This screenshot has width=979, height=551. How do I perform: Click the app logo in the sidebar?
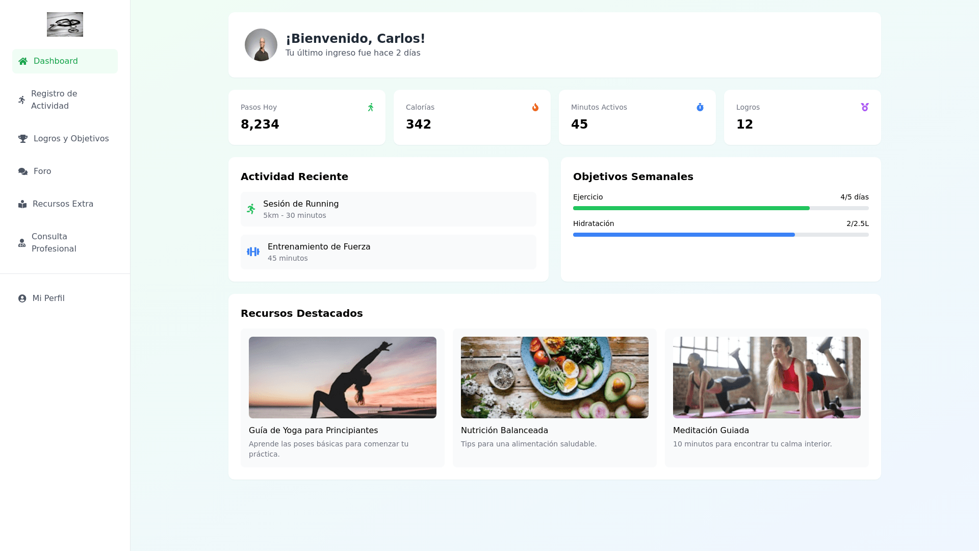(65, 24)
